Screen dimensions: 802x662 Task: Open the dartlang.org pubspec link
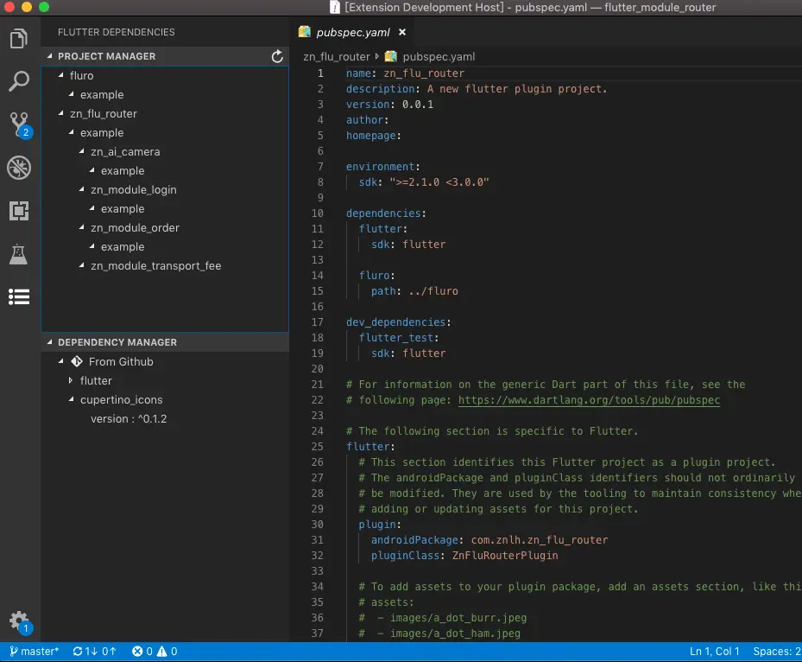tap(588, 400)
